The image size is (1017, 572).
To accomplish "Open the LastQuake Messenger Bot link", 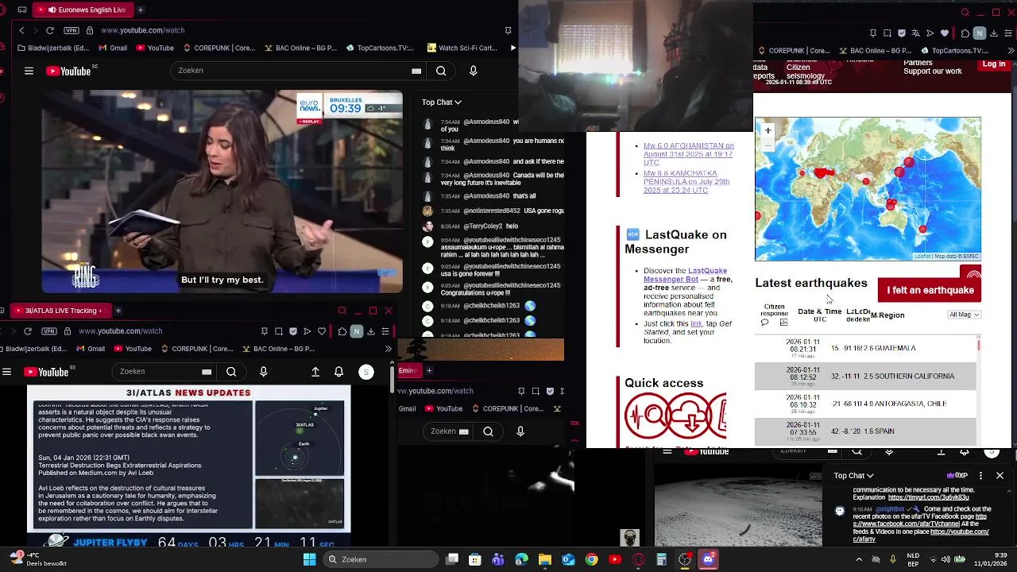I will [x=685, y=275].
